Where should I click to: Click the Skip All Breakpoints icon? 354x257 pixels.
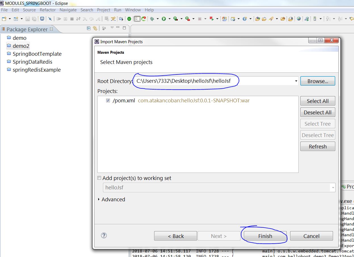[50, 19]
